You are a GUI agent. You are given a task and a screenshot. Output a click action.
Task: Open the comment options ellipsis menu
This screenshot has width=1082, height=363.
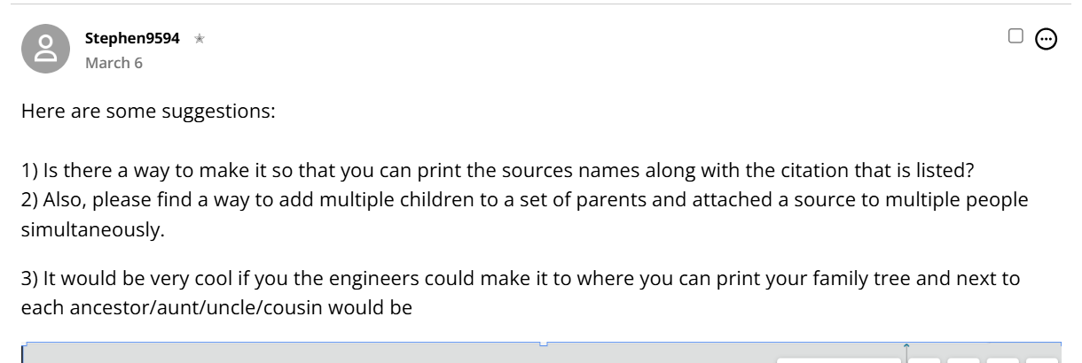pos(1047,38)
